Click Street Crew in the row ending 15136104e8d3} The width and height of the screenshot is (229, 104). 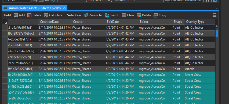click(200, 92)
